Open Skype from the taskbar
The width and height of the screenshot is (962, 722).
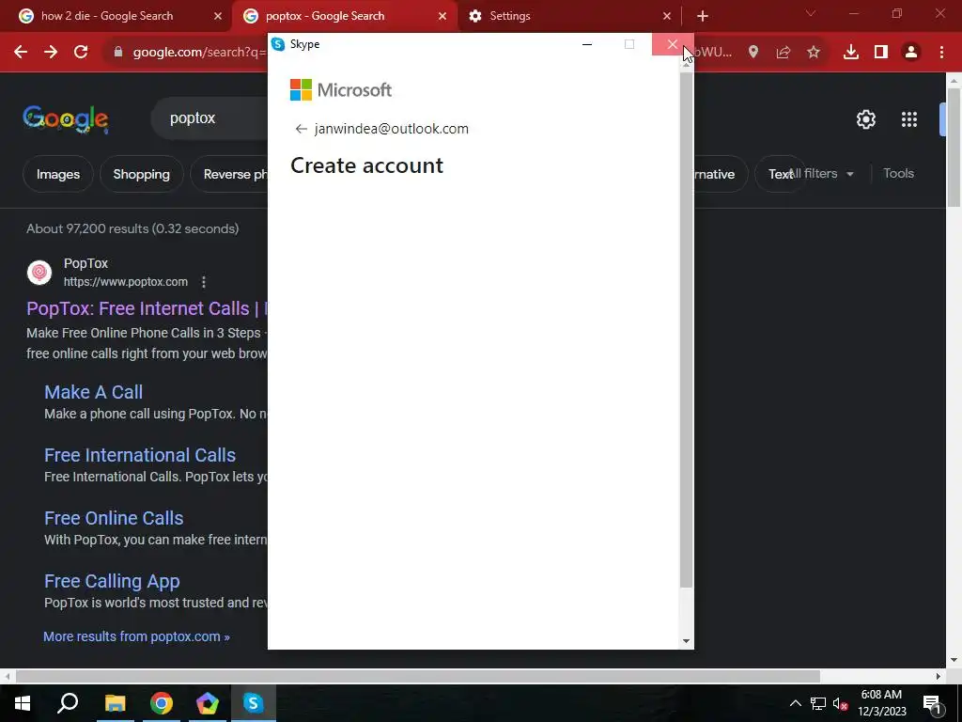tap(254, 703)
